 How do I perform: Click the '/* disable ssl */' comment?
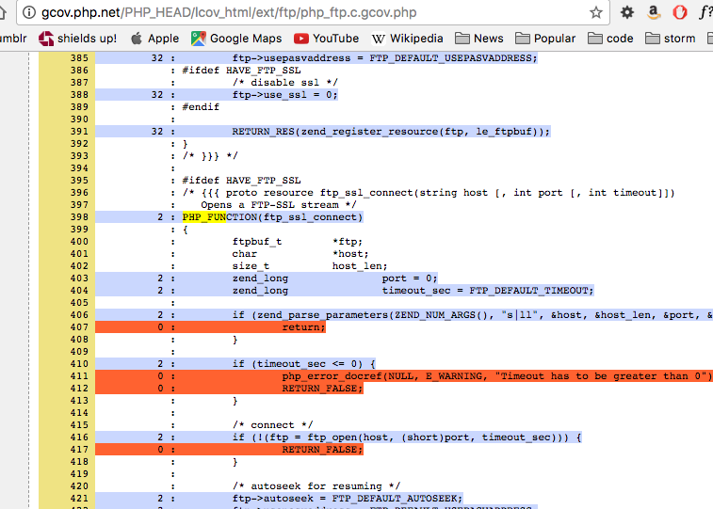coord(285,83)
